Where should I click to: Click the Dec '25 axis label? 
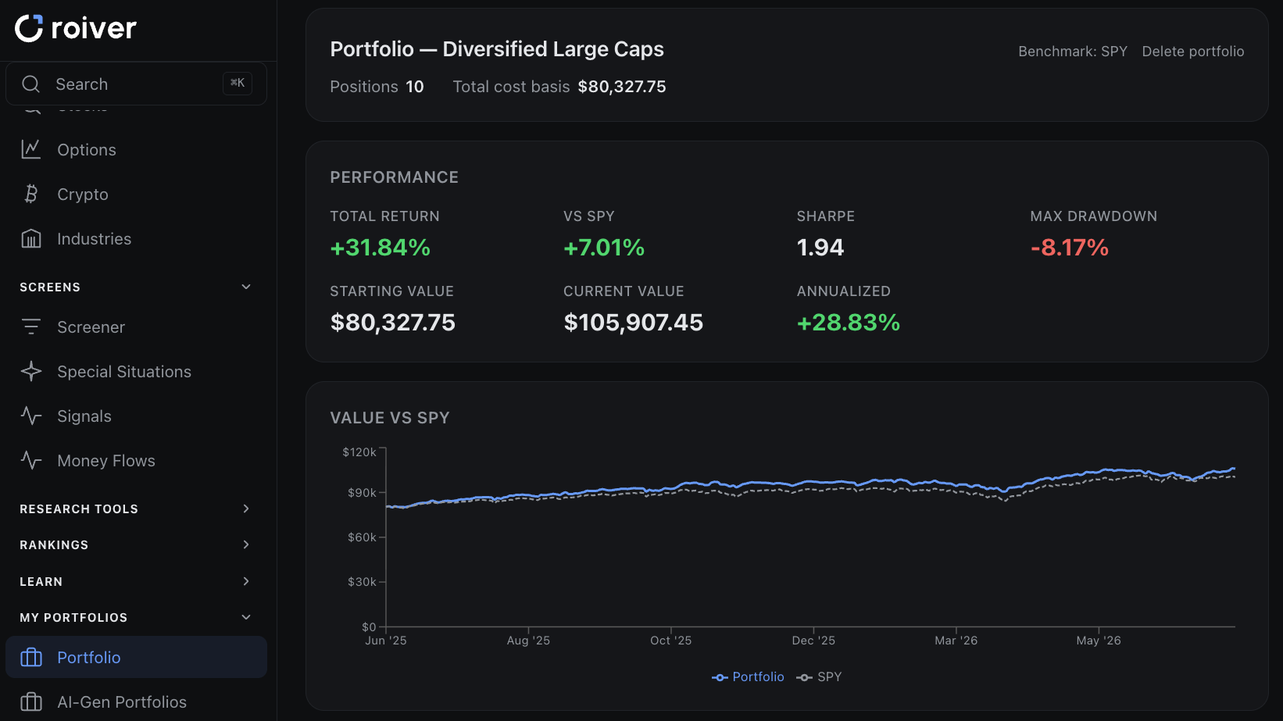(813, 641)
